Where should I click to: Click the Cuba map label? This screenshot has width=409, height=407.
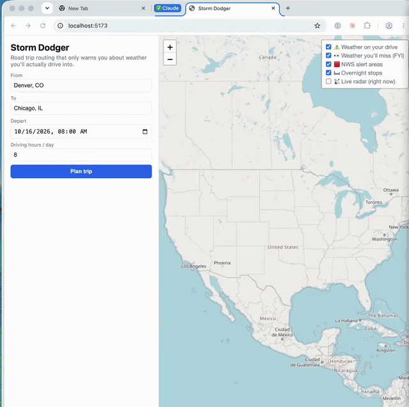click(x=370, y=328)
